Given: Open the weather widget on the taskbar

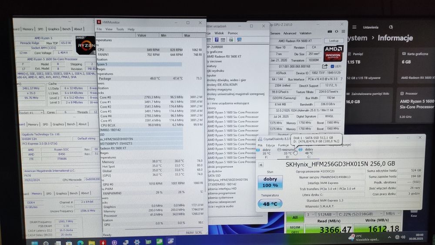Looking at the screenshot, I should 364,238.
